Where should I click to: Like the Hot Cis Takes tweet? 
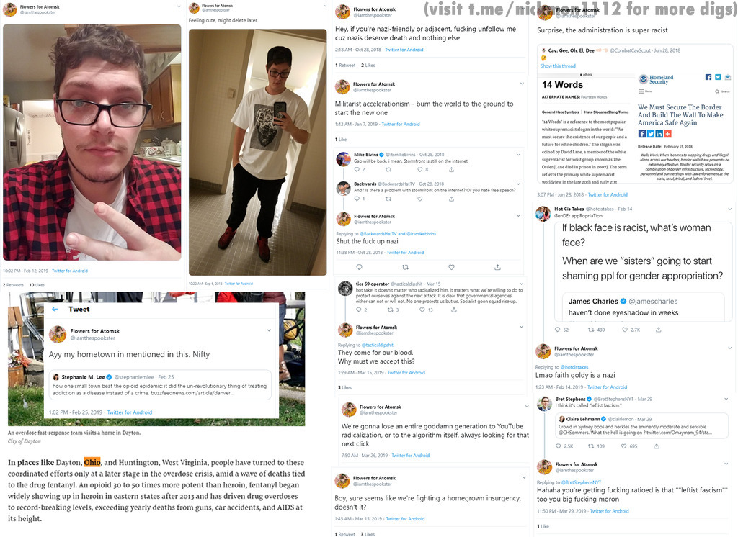(x=625, y=330)
